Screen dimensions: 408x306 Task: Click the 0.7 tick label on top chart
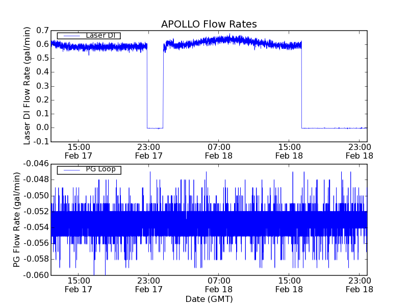pyautogui.click(x=42, y=31)
